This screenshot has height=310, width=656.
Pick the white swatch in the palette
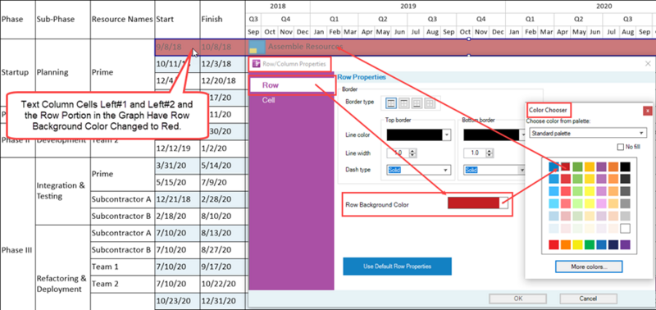click(x=625, y=229)
